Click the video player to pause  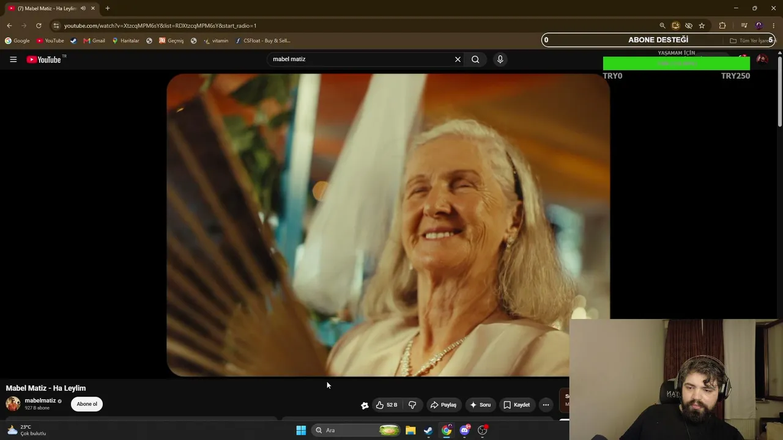pyautogui.click(x=388, y=225)
